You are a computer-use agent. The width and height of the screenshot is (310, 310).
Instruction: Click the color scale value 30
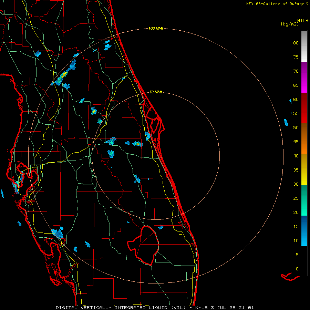(296, 184)
